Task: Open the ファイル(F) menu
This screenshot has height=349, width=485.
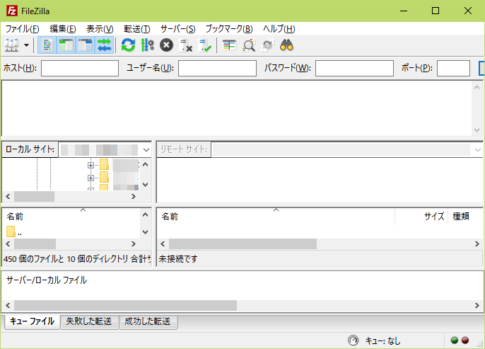Action: [x=23, y=29]
